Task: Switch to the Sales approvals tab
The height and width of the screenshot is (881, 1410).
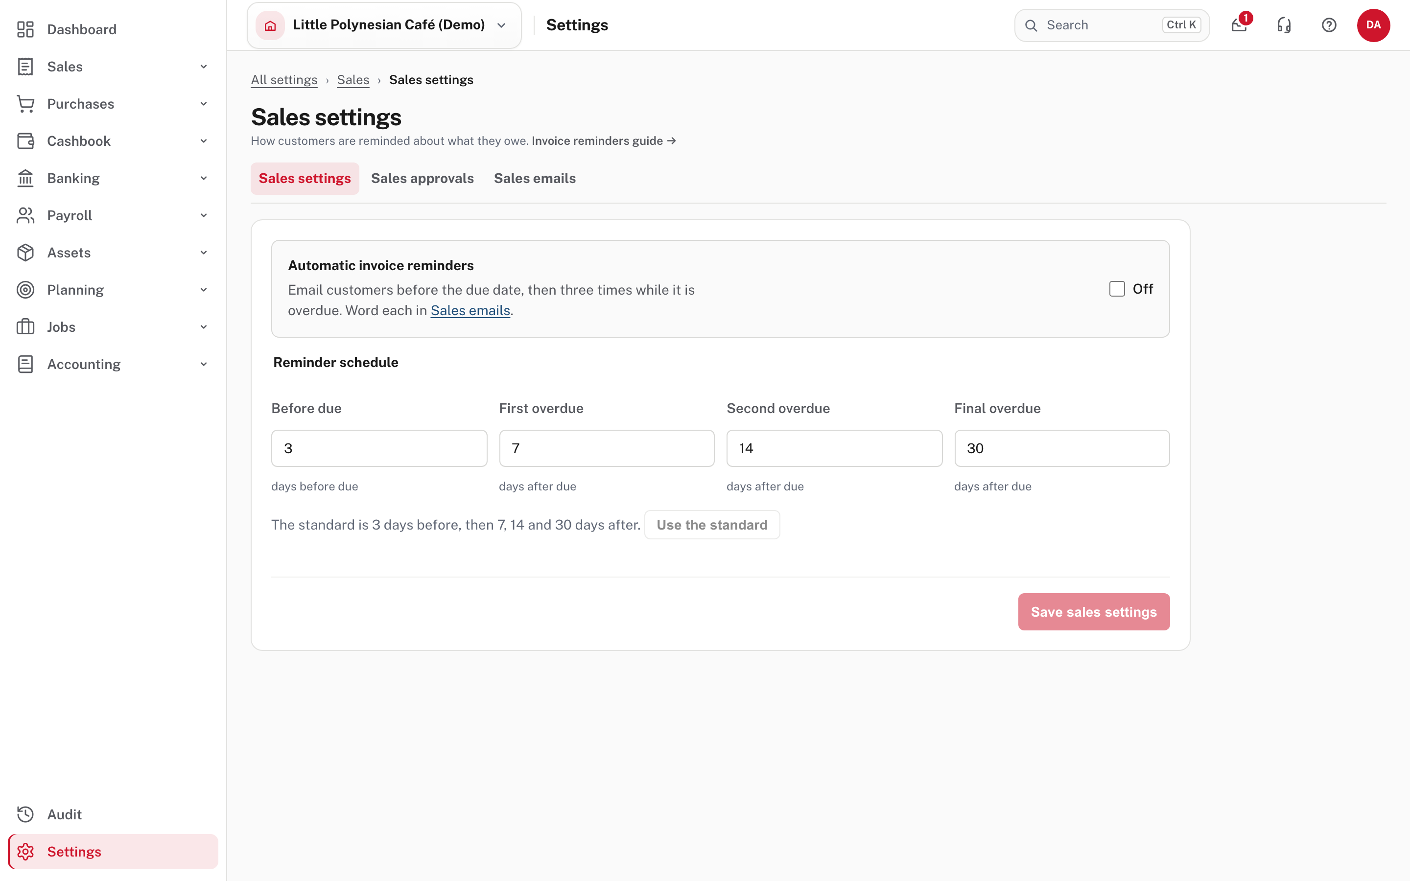Action: [423, 178]
